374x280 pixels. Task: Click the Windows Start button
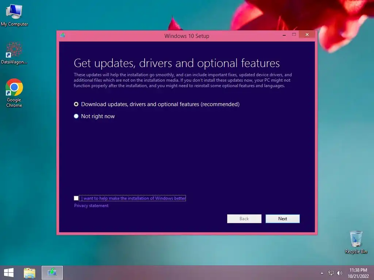click(9, 273)
